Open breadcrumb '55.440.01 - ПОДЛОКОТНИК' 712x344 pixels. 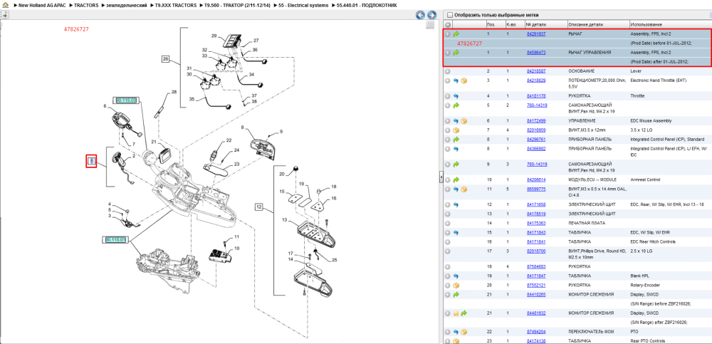[367, 5]
